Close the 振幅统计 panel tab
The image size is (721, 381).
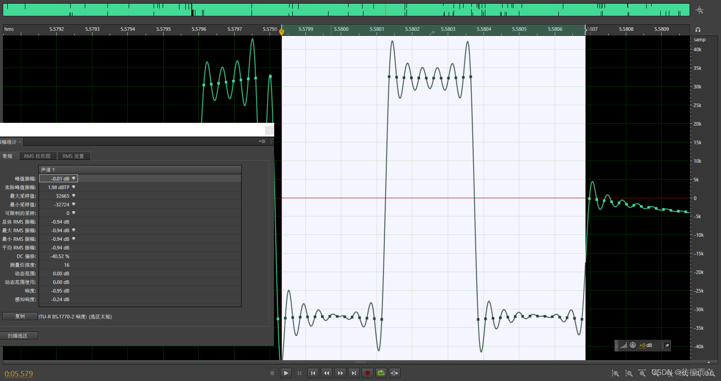[20, 142]
